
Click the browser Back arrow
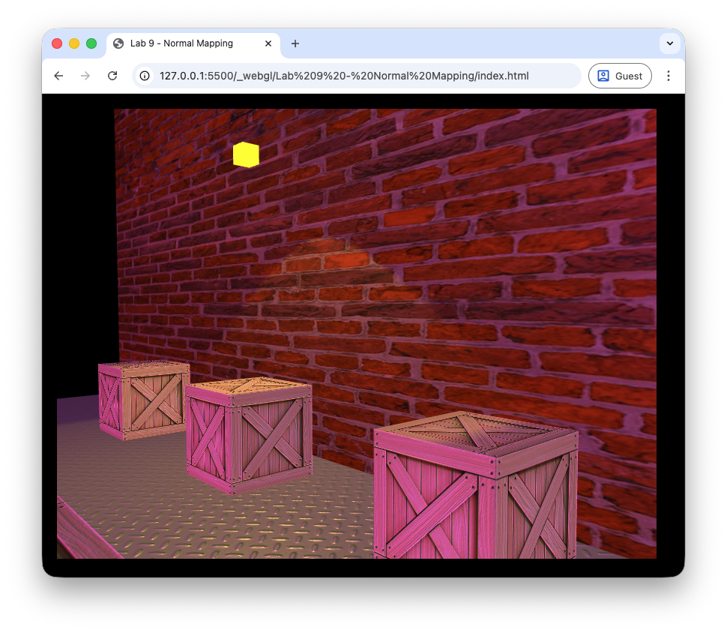pos(58,76)
